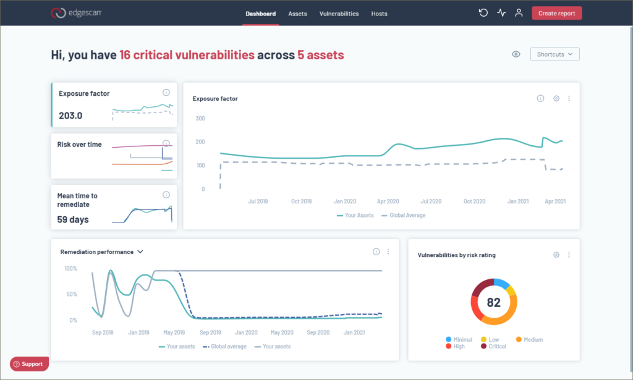Click the Critical color legend swatch
633x380 pixels.
coord(483,347)
